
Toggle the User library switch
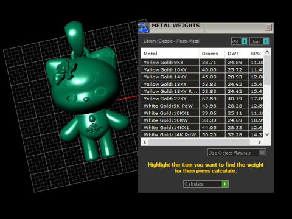point(260,41)
